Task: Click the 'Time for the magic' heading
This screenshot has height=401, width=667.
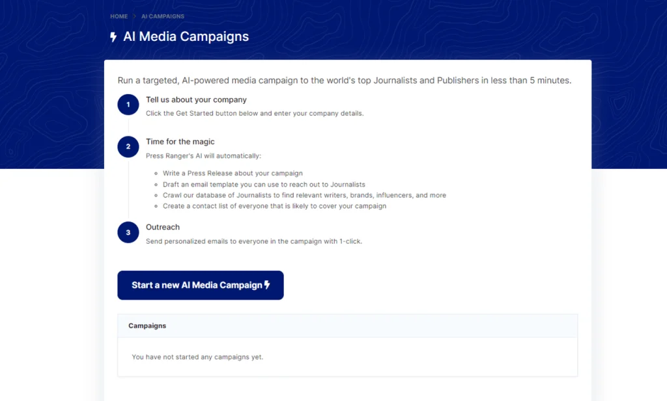Action: click(180, 142)
